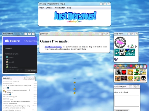
Task: Open the View menu in PicLooker Pro
Action: coord(41,8)
